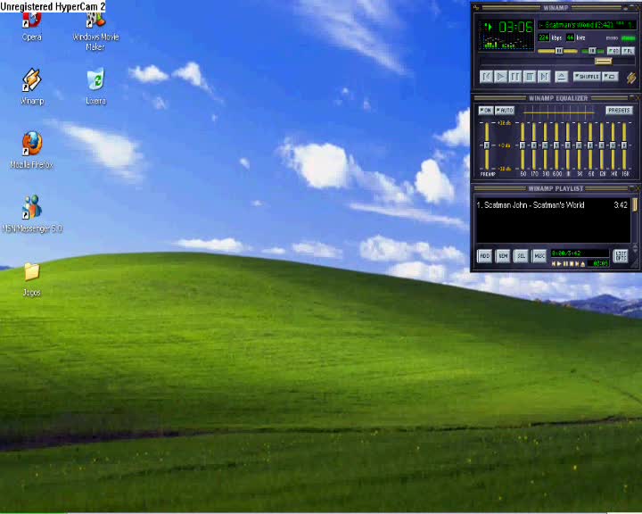Click the PREAMP slider in equalizer
642x514 pixels.
click(x=487, y=145)
